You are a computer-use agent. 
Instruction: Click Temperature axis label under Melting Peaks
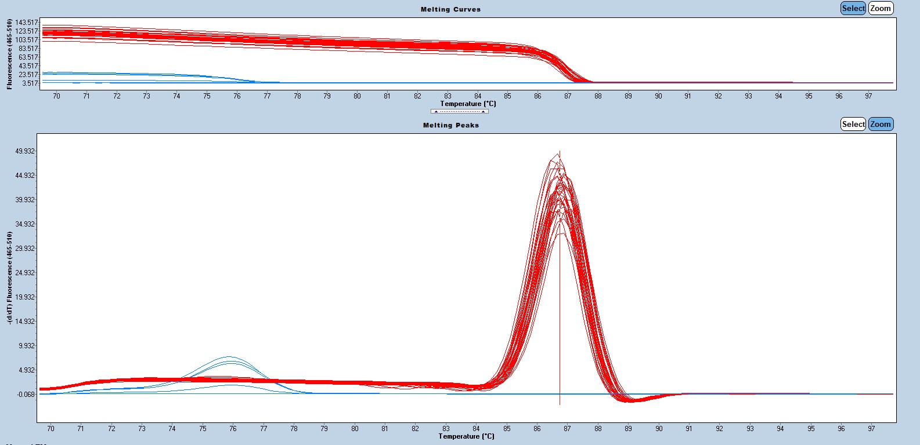[x=466, y=436]
